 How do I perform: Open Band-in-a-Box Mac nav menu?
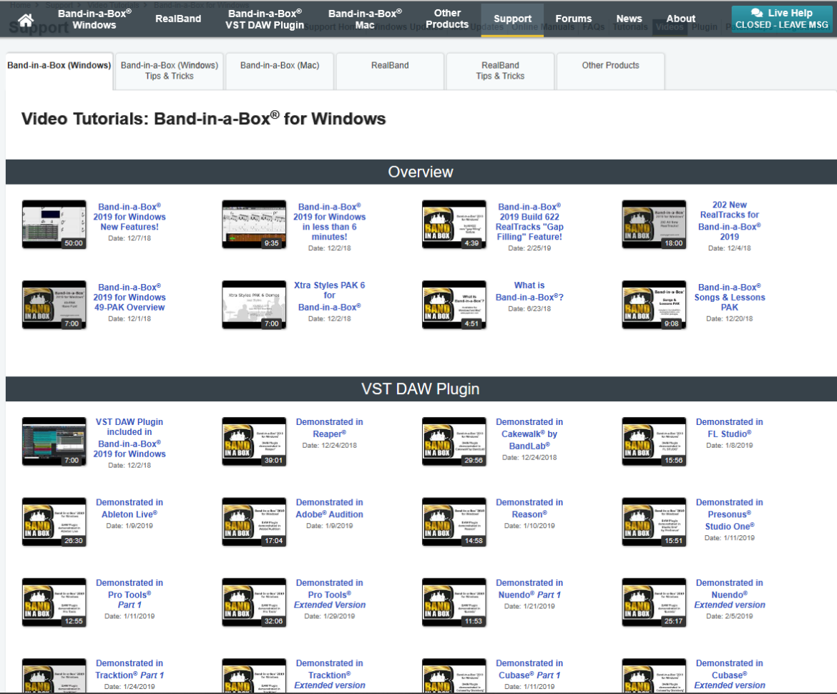click(365, 19)
